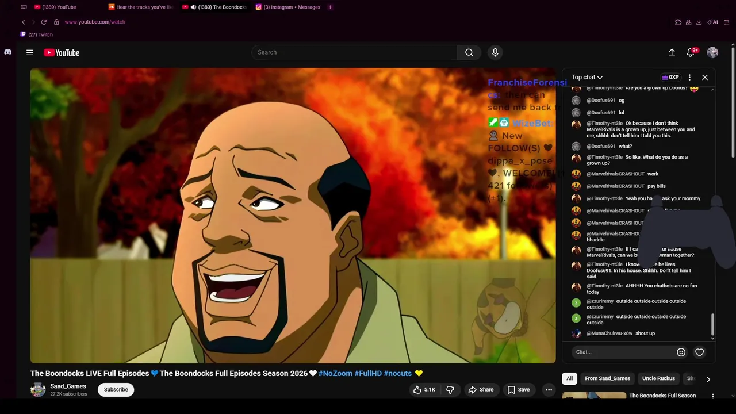This screenshot has height=414, width=736.
Task: Open the #NoZoom hashtag
Action: (x=335, y=373)
